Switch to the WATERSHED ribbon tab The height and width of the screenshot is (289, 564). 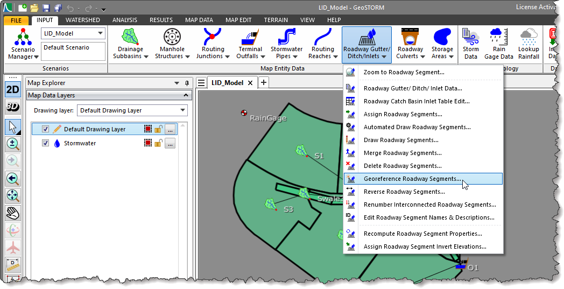coord(82,20)
